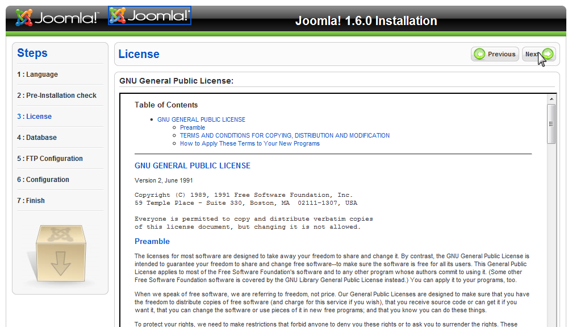This screenshot has width=572, height=327.
Task: Click 'Everyone is permitted to copy' line
Action: click(x=253, y=219)
